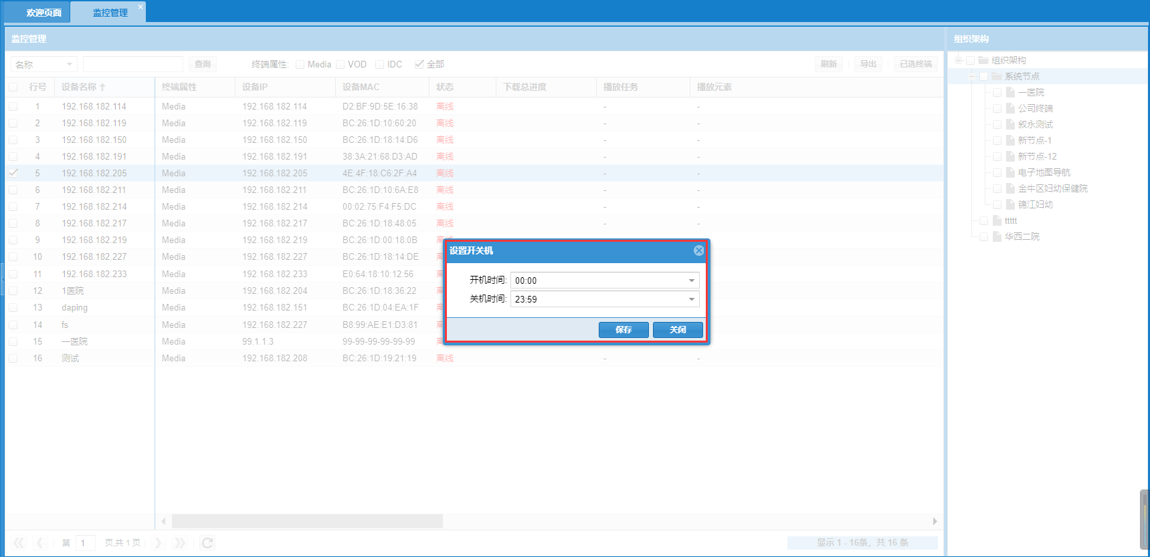Check the 系统节点 checkbox in tree
Image resolution: width=1150 pixels, height=557 pixels.
[983, 76]
